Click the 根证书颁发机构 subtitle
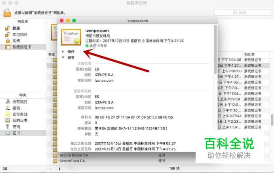 point(97,36)
